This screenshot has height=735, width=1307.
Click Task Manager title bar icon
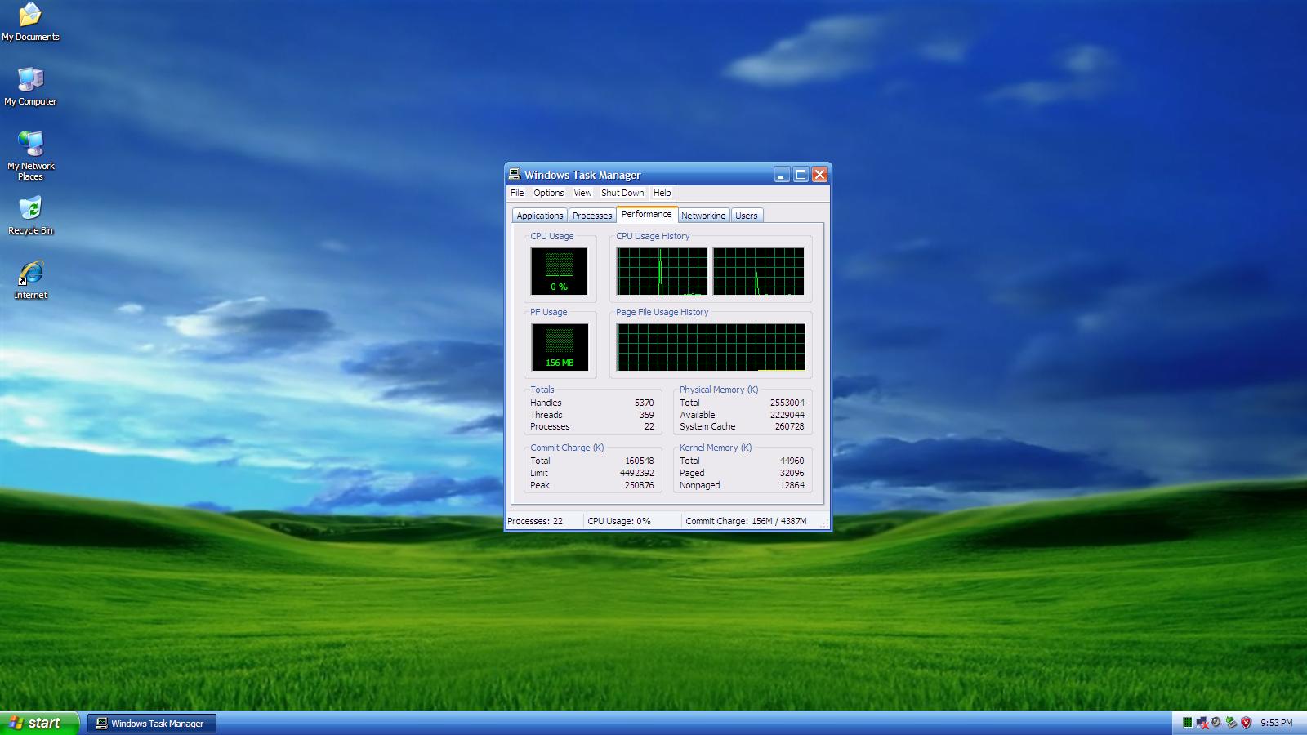tap(514, 174)
